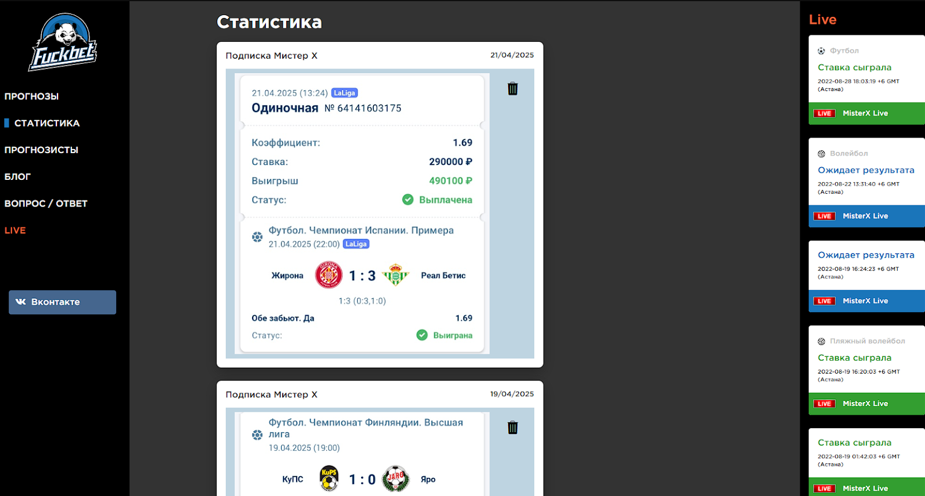Click the football icon beside Чемпионат Финляндии
925x496 pixels.
pyautogui.click(x=257, y=435)
